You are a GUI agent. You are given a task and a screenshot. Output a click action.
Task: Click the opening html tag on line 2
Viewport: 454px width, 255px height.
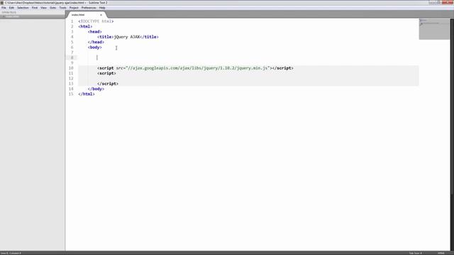tap(85, 27)
